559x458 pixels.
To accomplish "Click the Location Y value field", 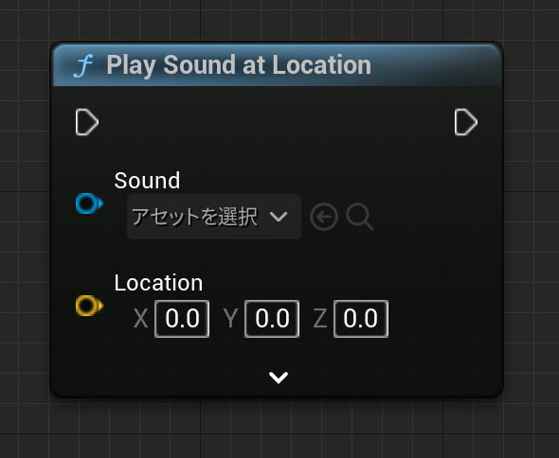I will click(272, 318).
